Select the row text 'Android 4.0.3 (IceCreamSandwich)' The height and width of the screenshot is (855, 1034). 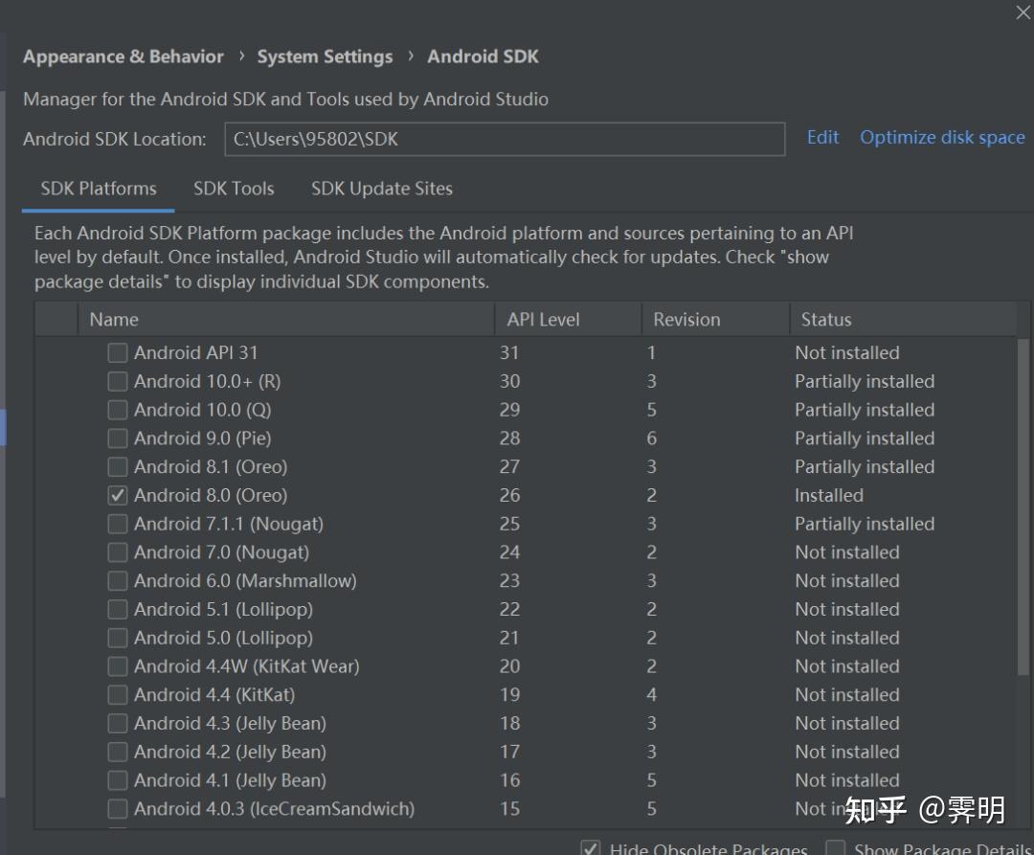275,808
